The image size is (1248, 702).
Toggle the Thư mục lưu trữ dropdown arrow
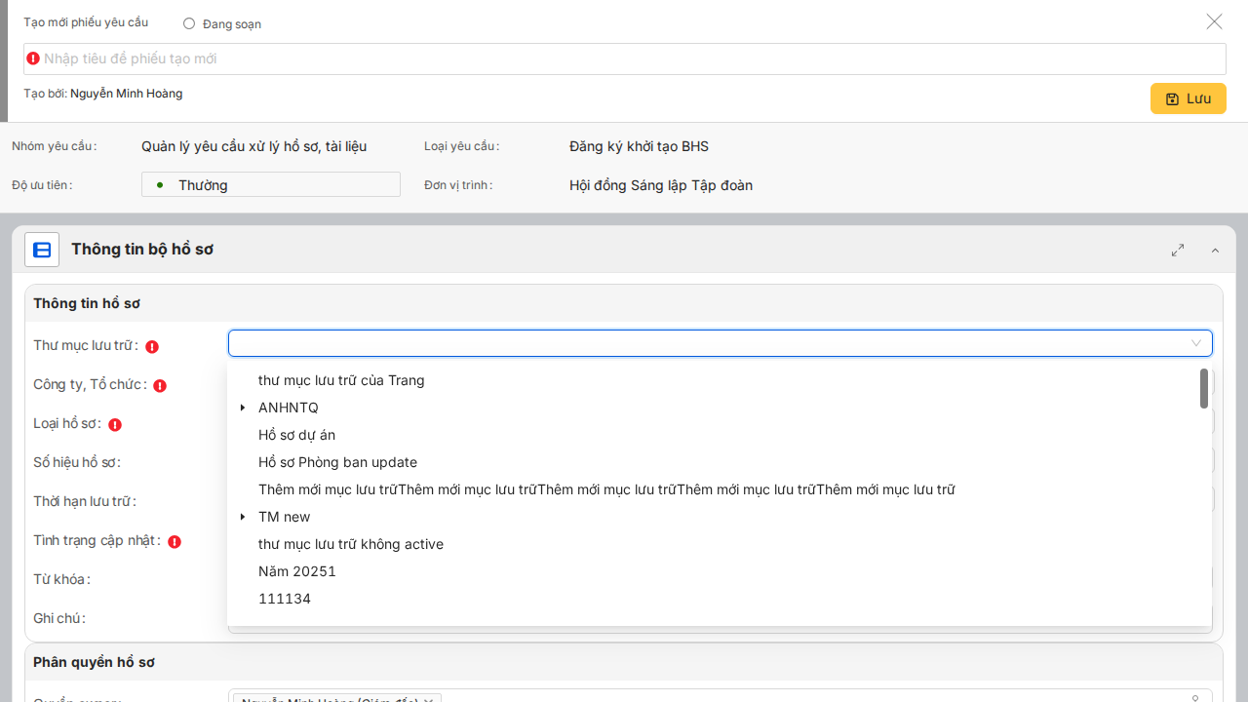(x=1195, y=343)
